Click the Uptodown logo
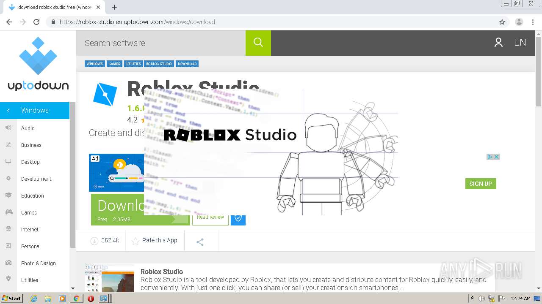542x304 pixels. click(38, 64)
